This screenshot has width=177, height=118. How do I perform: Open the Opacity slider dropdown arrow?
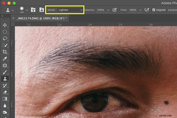(x=108, y=10)
